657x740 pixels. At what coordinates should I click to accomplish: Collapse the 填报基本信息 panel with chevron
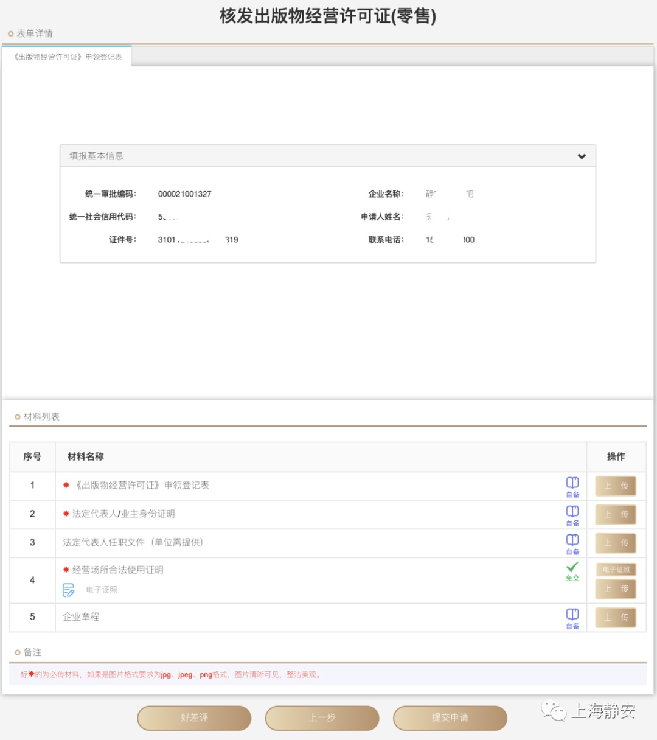coord(582,156)
